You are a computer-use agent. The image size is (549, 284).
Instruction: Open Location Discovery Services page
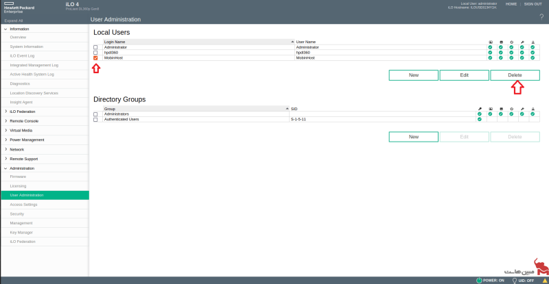34,93
